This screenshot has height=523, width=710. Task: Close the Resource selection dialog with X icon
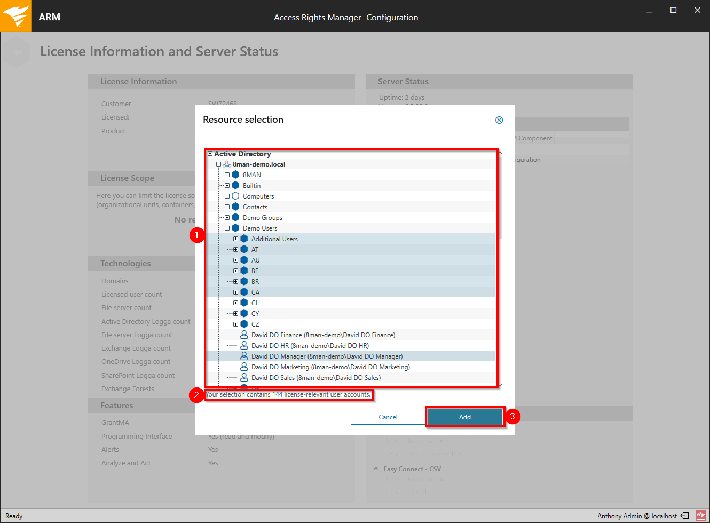click(x=499, y=120)
